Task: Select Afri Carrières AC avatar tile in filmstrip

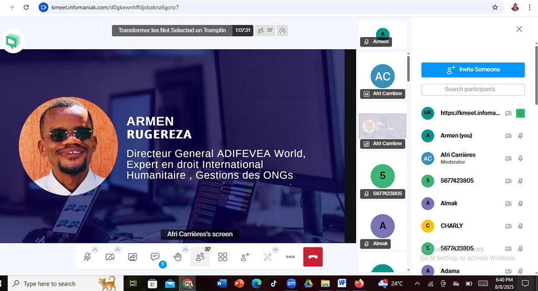Action: pyautogui.click(x=383, y=77)
